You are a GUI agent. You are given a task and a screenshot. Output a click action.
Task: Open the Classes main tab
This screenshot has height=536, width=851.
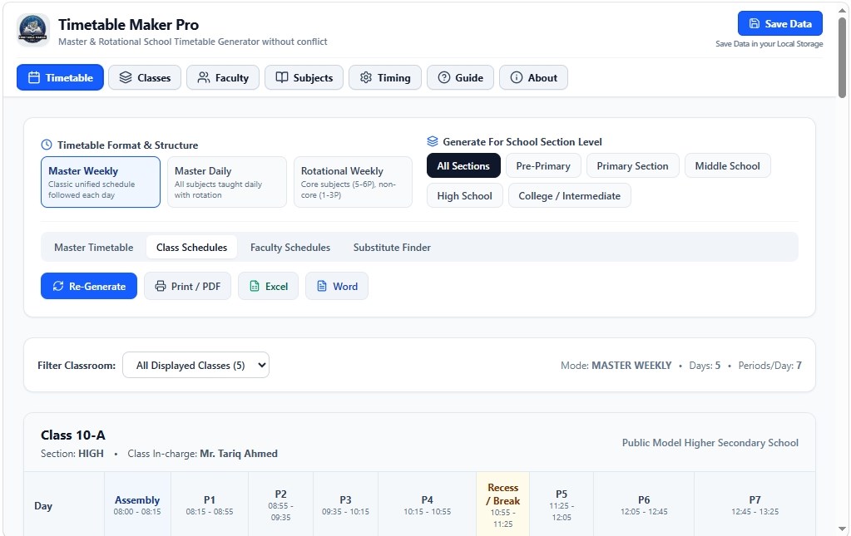pyautogui.click(x=145, y=77)
